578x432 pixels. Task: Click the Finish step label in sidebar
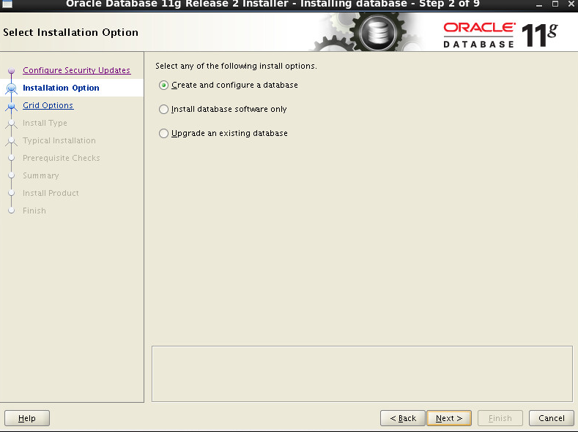click(x=34, y=211)
